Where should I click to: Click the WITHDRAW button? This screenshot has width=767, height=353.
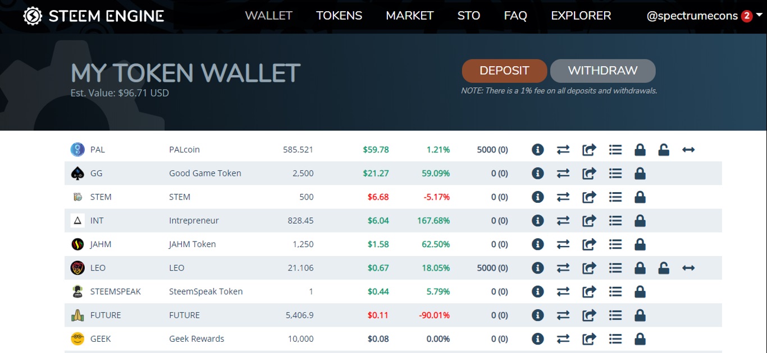[603, 71]
